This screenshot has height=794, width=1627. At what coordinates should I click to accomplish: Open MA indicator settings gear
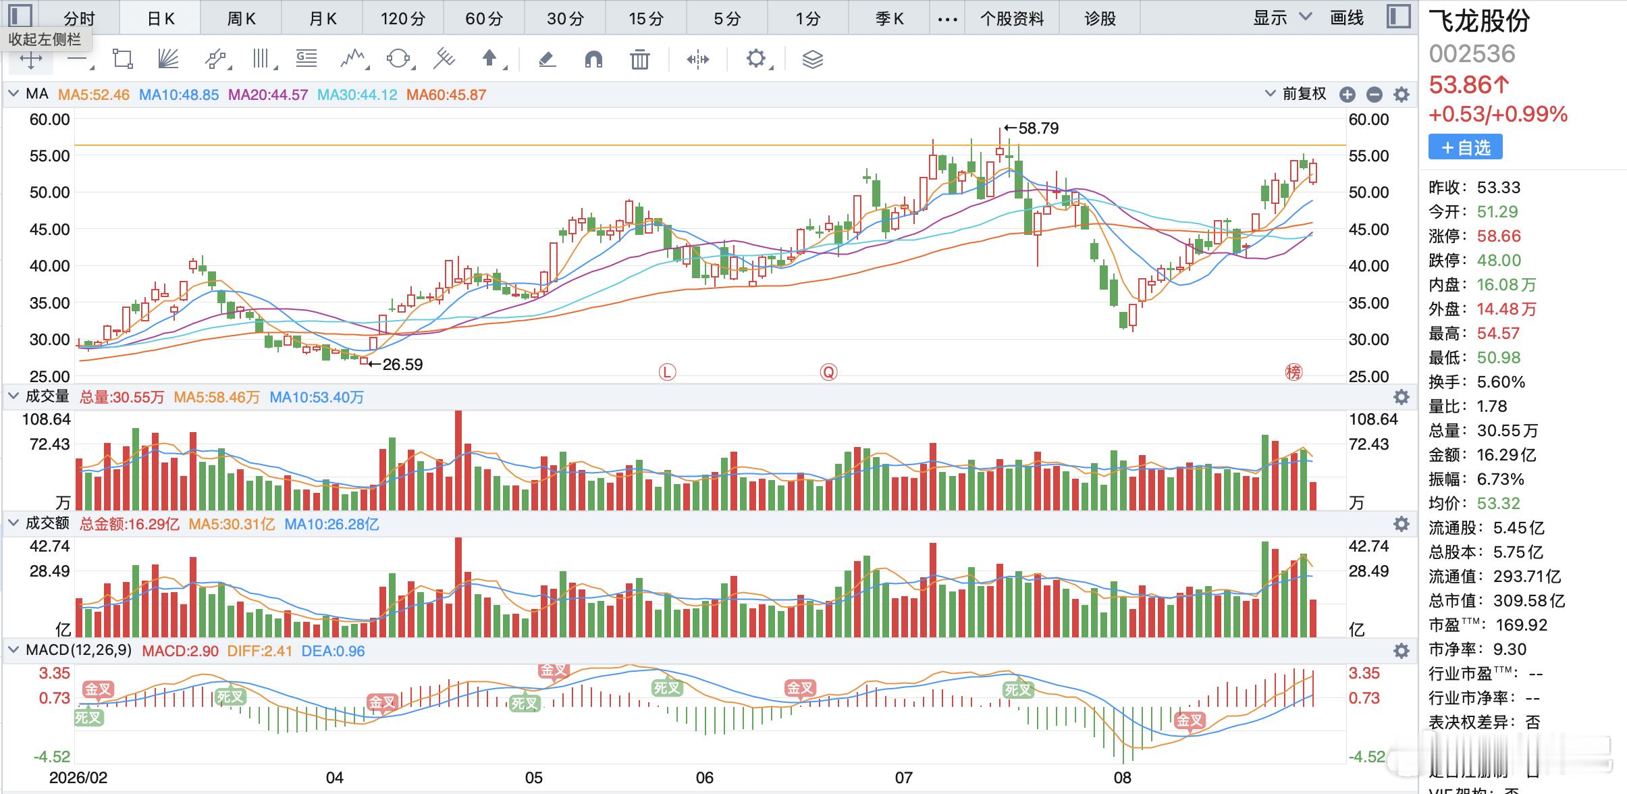click(x=1402, y=95)
